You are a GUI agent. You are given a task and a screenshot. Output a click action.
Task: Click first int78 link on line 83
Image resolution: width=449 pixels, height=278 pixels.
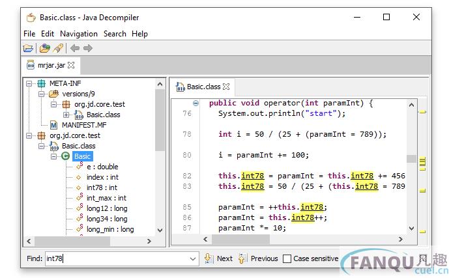253,186
